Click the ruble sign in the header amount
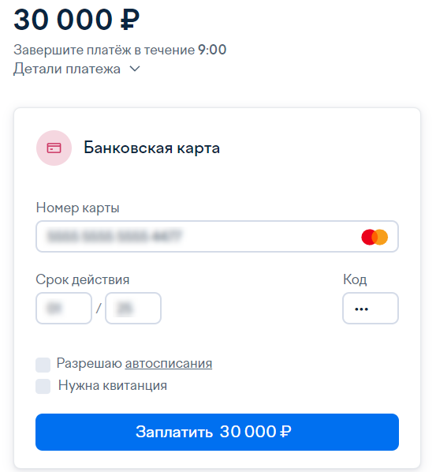Image resolution: width=436 pixels, height=472 pixels. tap(129, 20)
